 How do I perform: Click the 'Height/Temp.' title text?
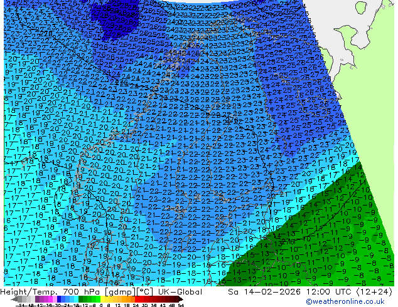28,292
